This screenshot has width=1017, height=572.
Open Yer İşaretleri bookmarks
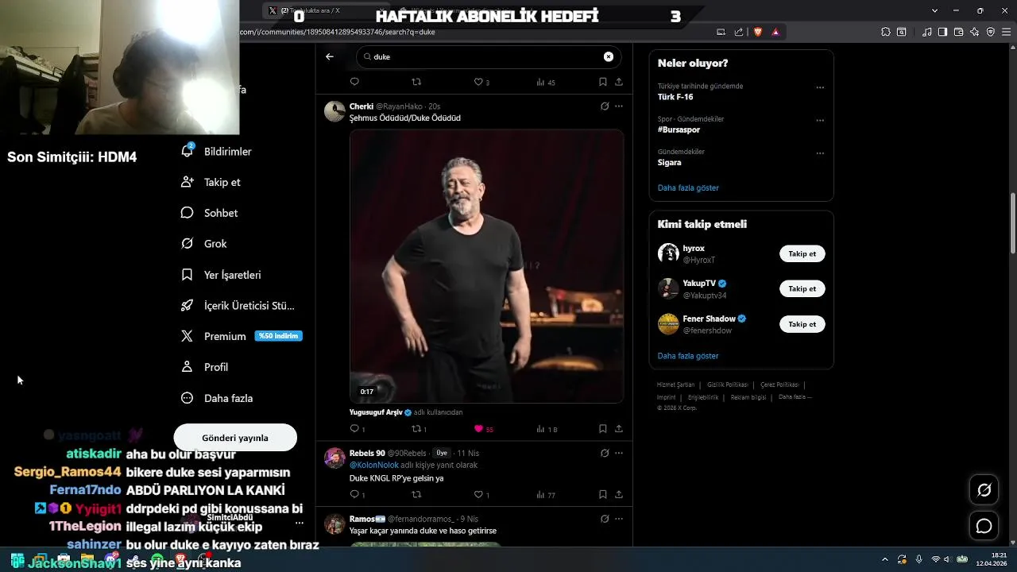221,275
